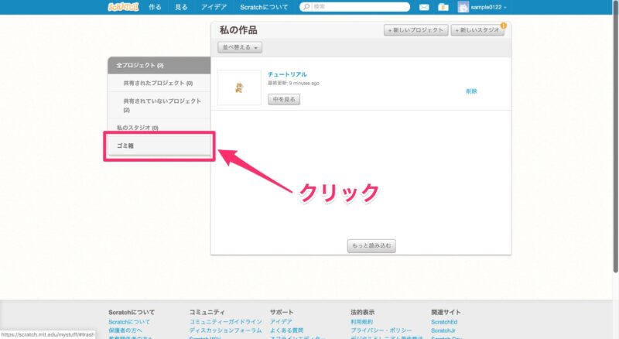Open the 見る menu item
619x339 pixels.
coord(181,7)
